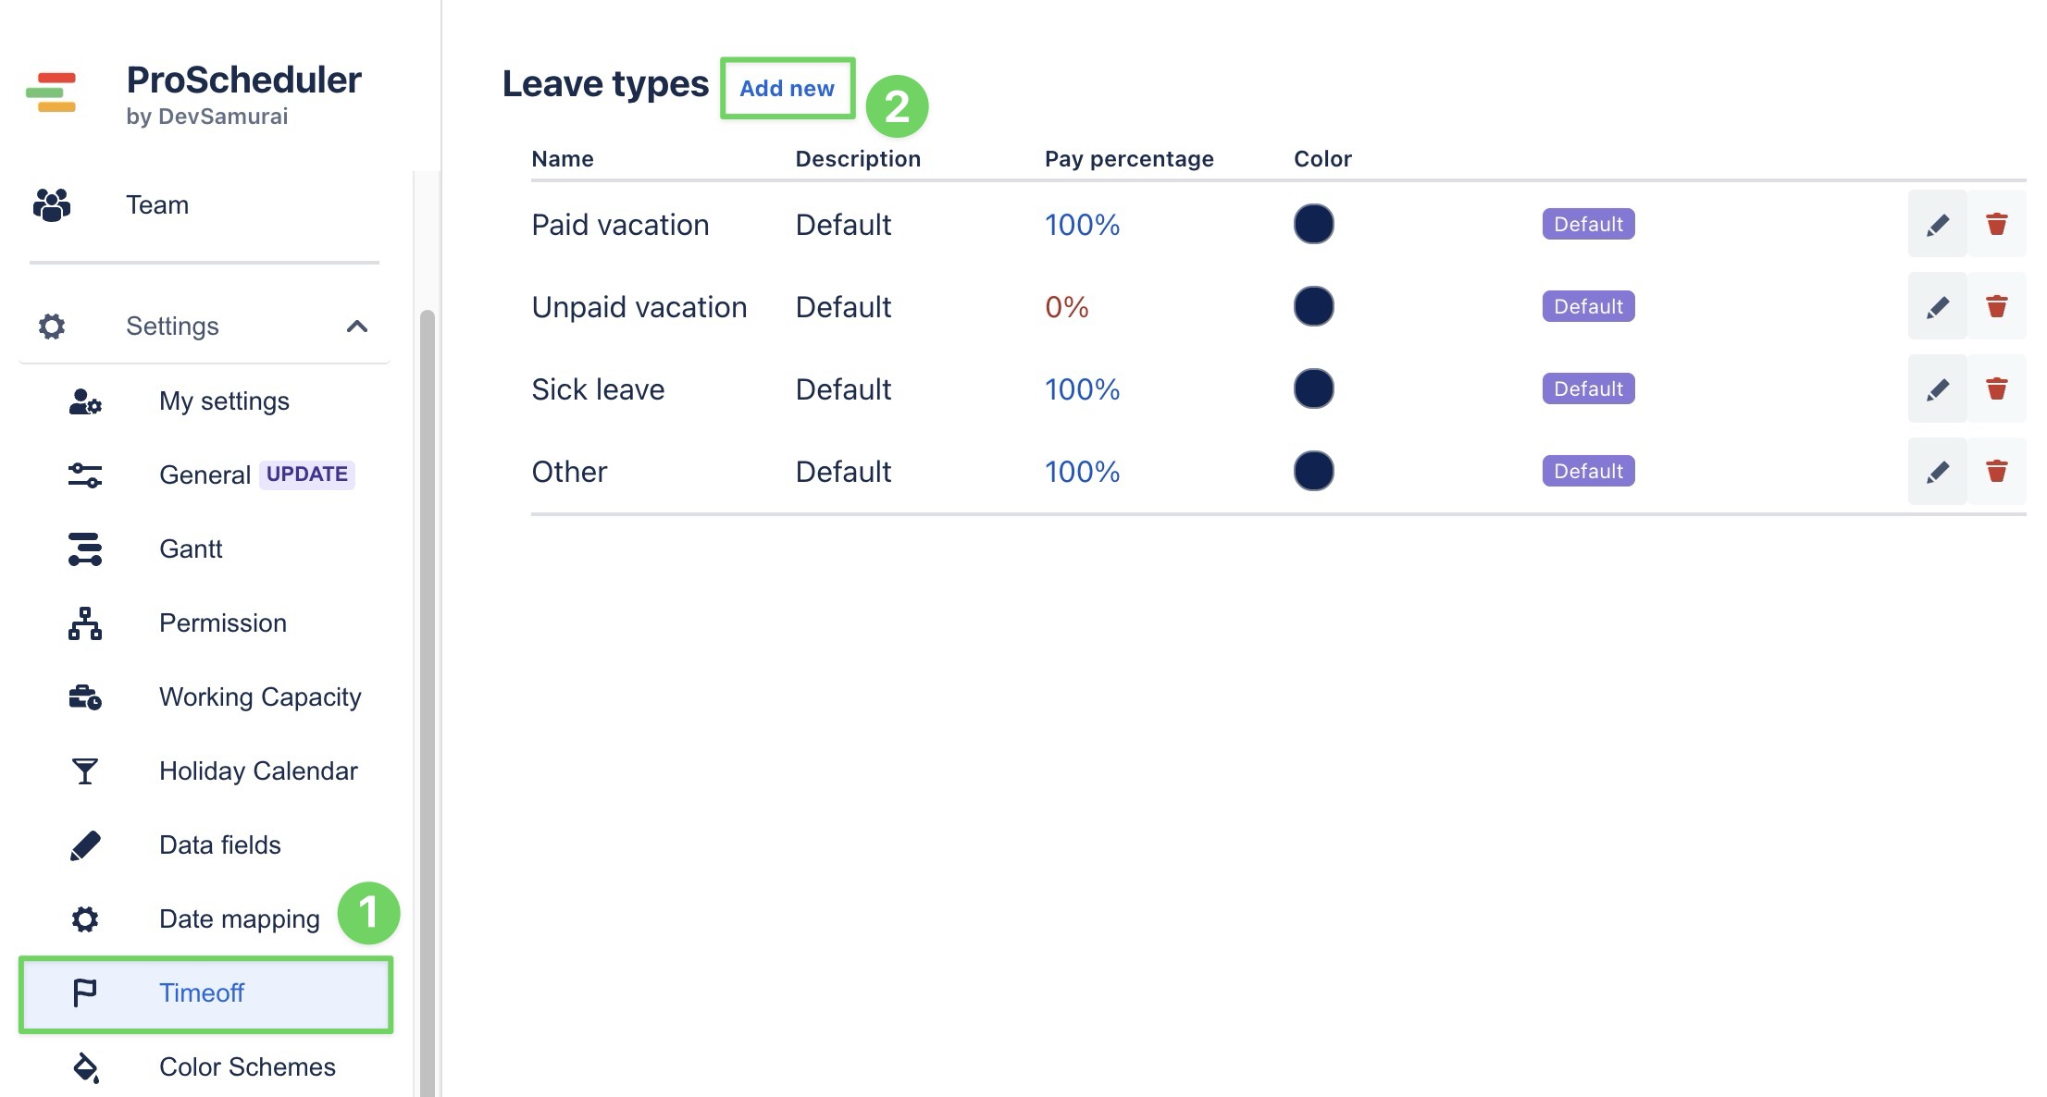Screen dimensions: 2047x1097
Task: Click the Holiday Calendar cocktail glass icon
Action: coord(85,770)
